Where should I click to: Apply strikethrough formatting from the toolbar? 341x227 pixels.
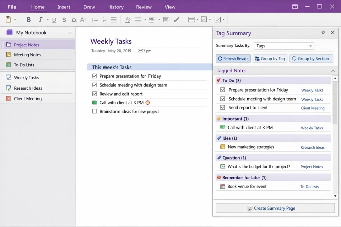tap(64, 20)
